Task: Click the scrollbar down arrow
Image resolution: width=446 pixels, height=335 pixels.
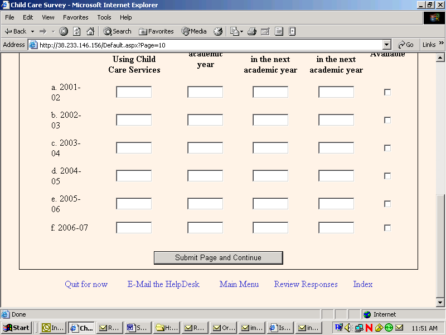Action: pos(440,303)
